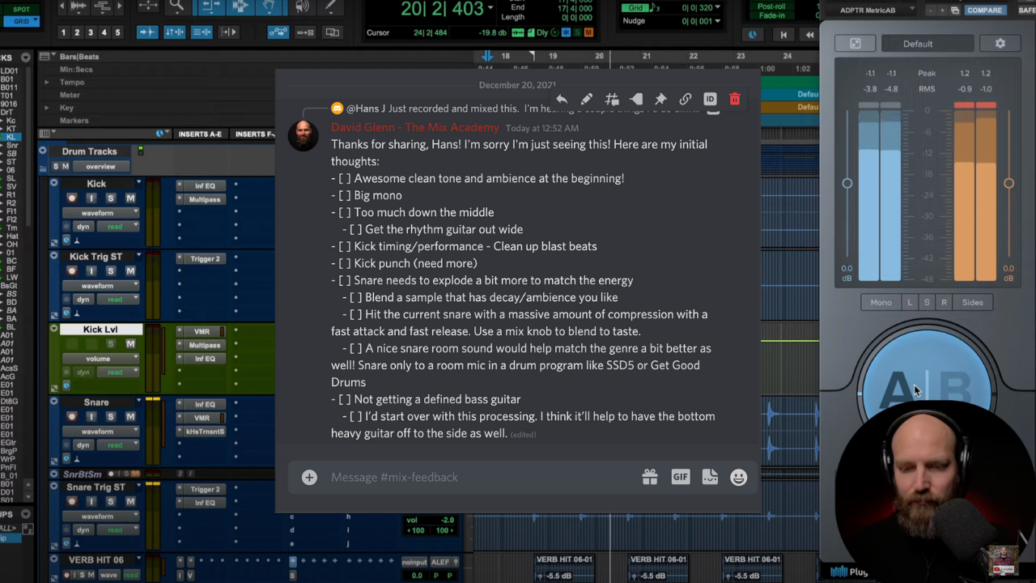Image resolution: width=1036 pixels, height=583 pixels.
Task: Mute the Kick Trig ST track
Action: pyautogui.click(x=130, y=271)
